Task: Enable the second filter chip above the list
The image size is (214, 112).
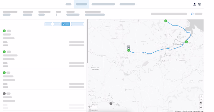Action: click(x=57, y=24)
